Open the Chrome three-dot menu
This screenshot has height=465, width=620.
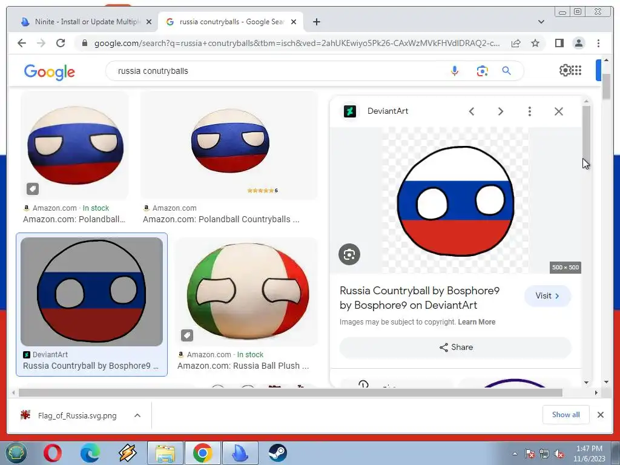(x=599, y=43)
